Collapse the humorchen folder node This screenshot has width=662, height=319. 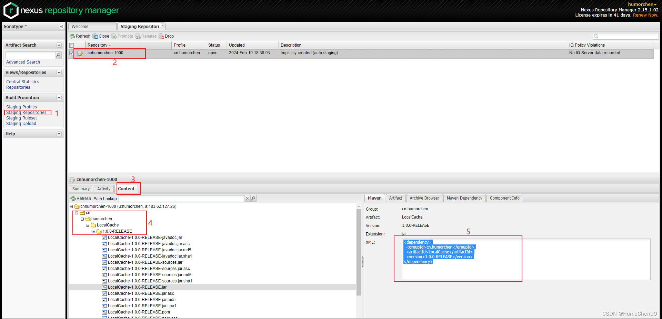coord(82,219)
